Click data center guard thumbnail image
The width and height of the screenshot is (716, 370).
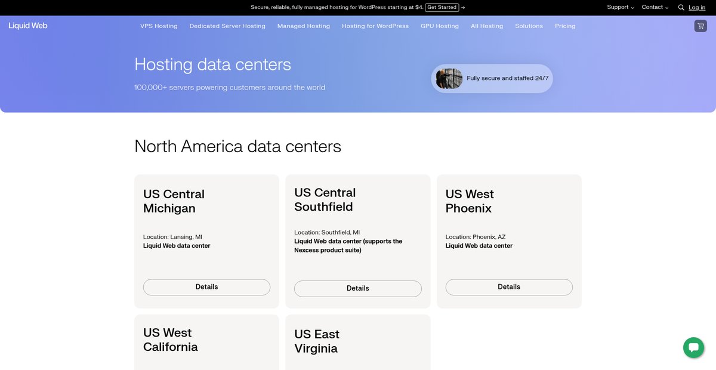point(449,78)
